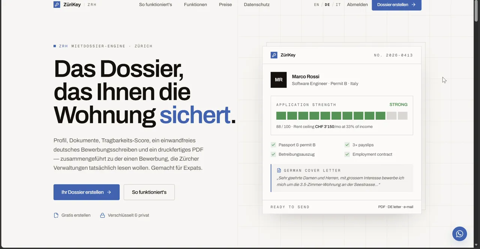
Task: Click the file icon next to Gratis erstellen
Action: tap(56, 215)
